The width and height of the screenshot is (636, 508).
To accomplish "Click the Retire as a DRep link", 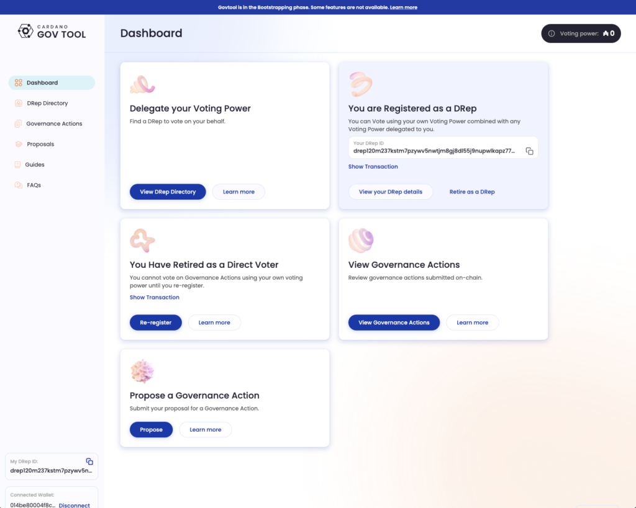I will [x=472, y=192].
